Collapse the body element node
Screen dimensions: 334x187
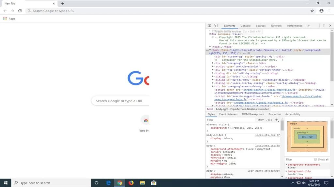coord(210,50)
